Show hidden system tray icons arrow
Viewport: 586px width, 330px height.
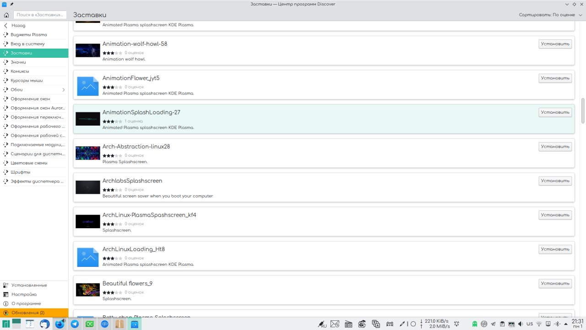point(565,324)
